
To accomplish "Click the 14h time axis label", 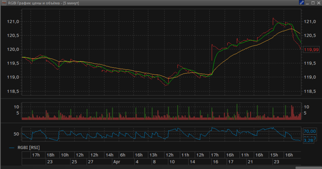I will click(x=109, y=155).
